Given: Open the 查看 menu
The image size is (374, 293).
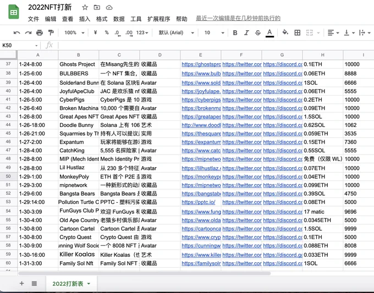Looking at the screenshot, I should coord(68,19).
